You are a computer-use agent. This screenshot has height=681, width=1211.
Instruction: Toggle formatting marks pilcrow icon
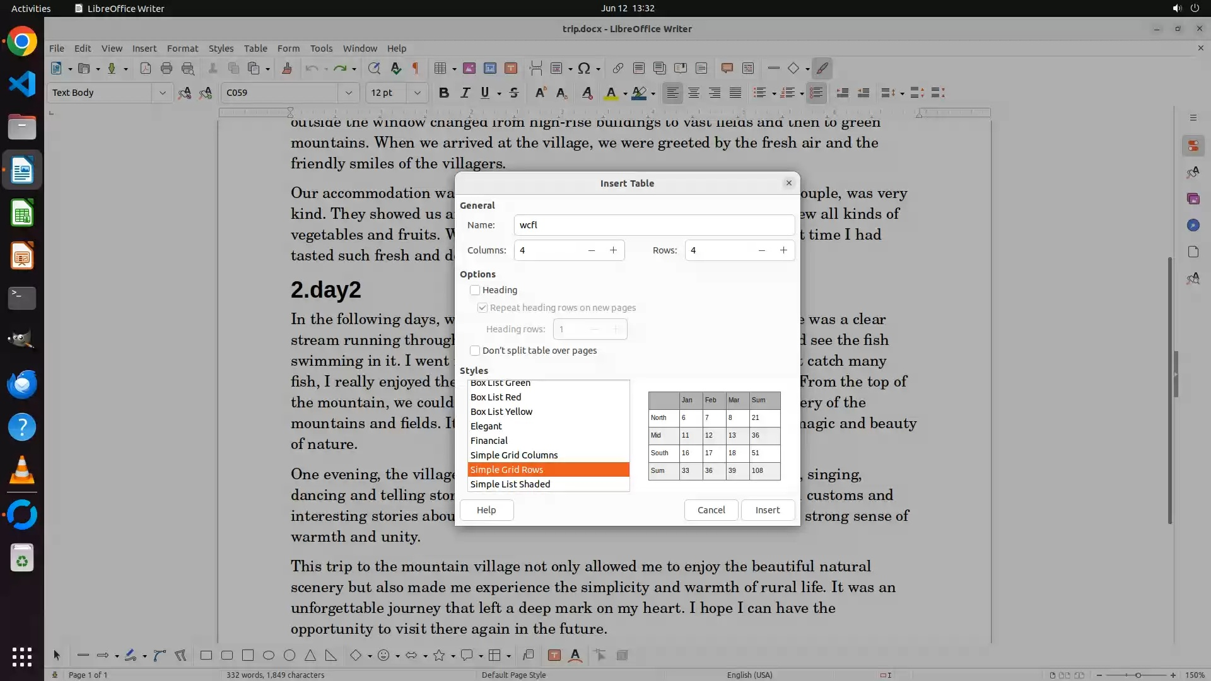tap(416, 68)
